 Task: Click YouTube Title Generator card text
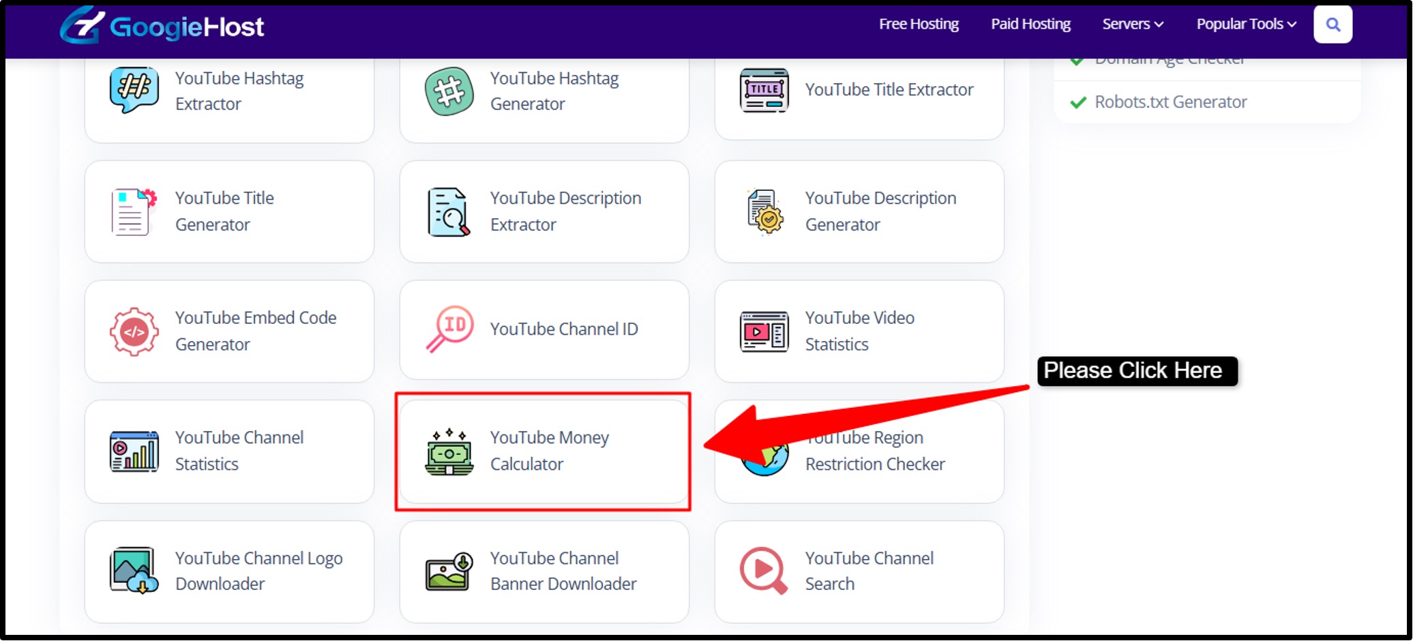[x=224, y=211]
